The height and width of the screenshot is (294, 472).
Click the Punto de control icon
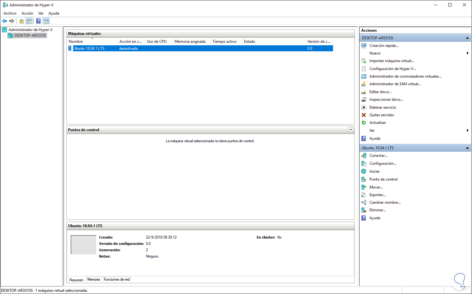tap(364, 179)
